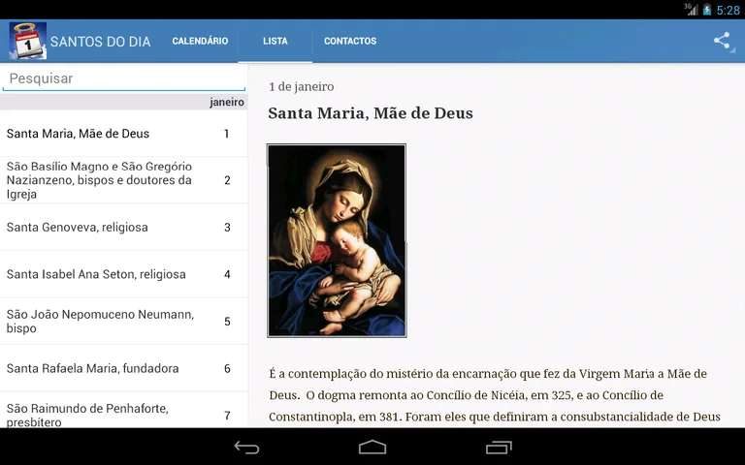Image resolution: width=745 pixels, height=465 pixels.
Task: Open Santa Rafaela Maria, fundadora entry
Action: tap(124, 368)
